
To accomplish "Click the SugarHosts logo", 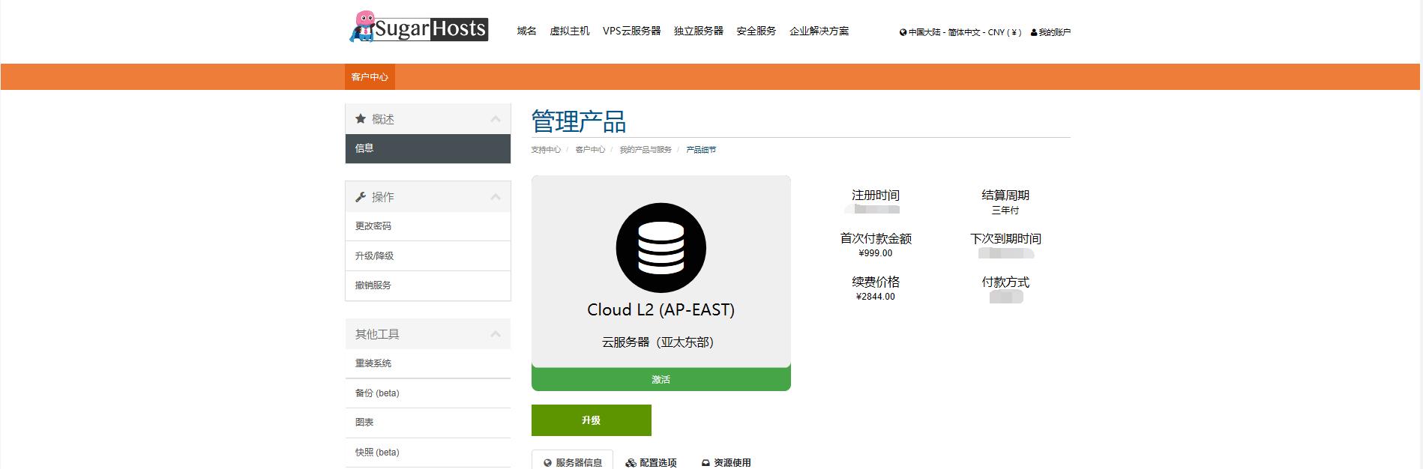I will pyautogui.click(x=418, y=26).
